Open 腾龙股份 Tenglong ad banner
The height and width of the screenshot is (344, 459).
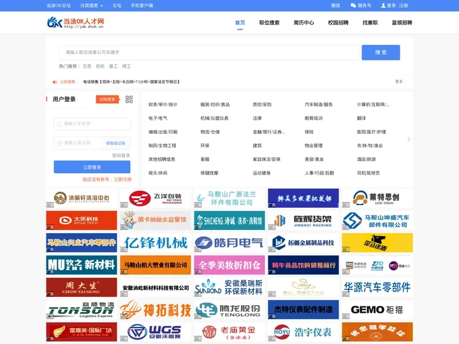tap(229, 310)
